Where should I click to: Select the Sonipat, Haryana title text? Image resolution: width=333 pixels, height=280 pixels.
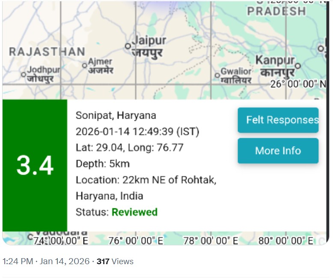[116, 115]
